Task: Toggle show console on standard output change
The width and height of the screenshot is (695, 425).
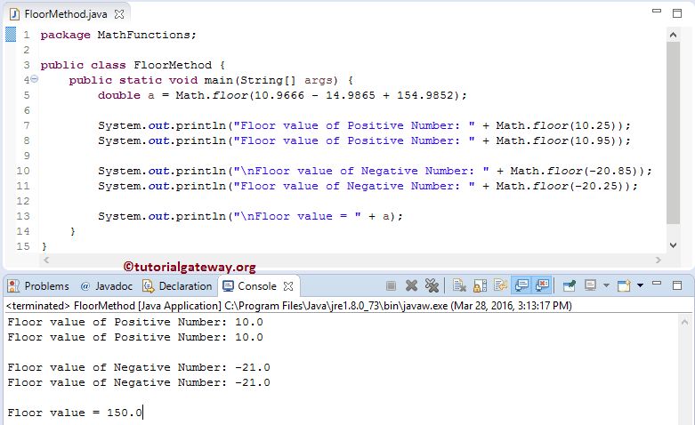Action: pos(521,286)
